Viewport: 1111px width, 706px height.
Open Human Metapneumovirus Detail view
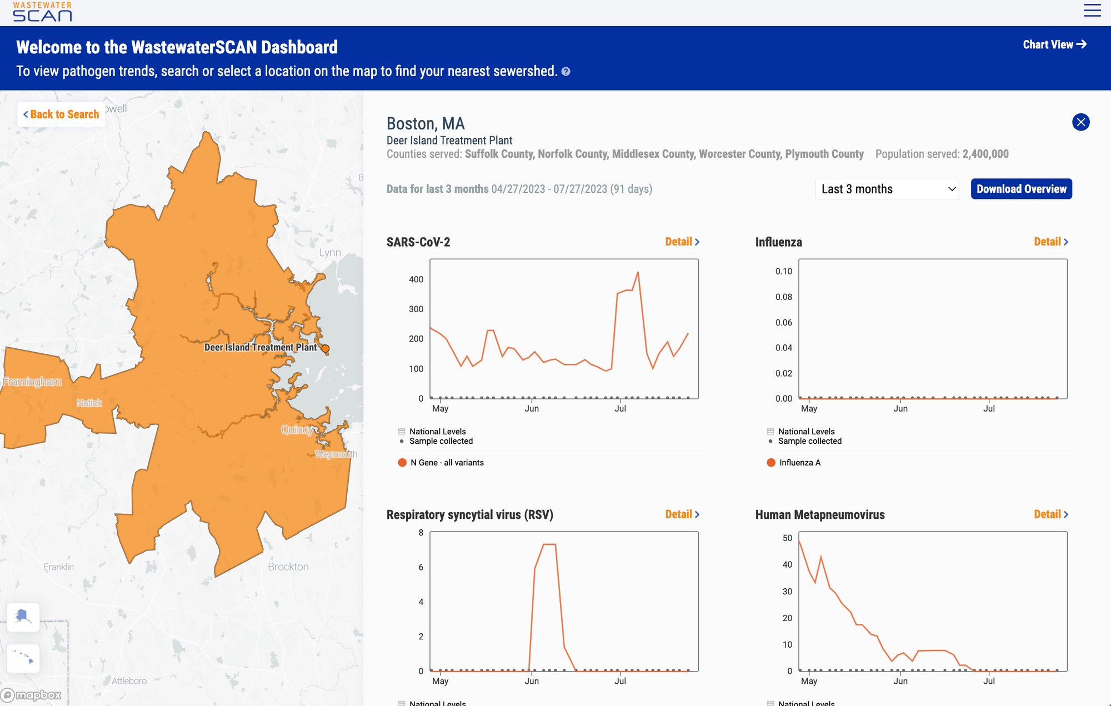click(x=1050, y=514)
